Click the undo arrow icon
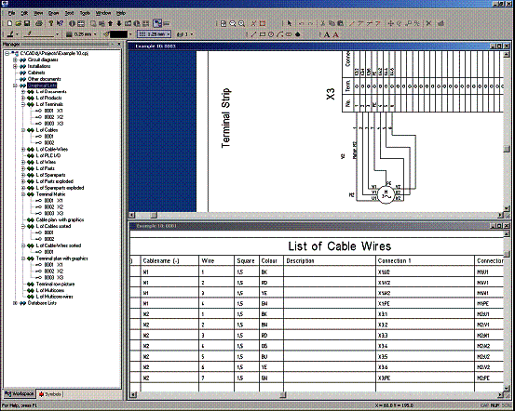Screen dimensions: 515x411 coord(301,23)
